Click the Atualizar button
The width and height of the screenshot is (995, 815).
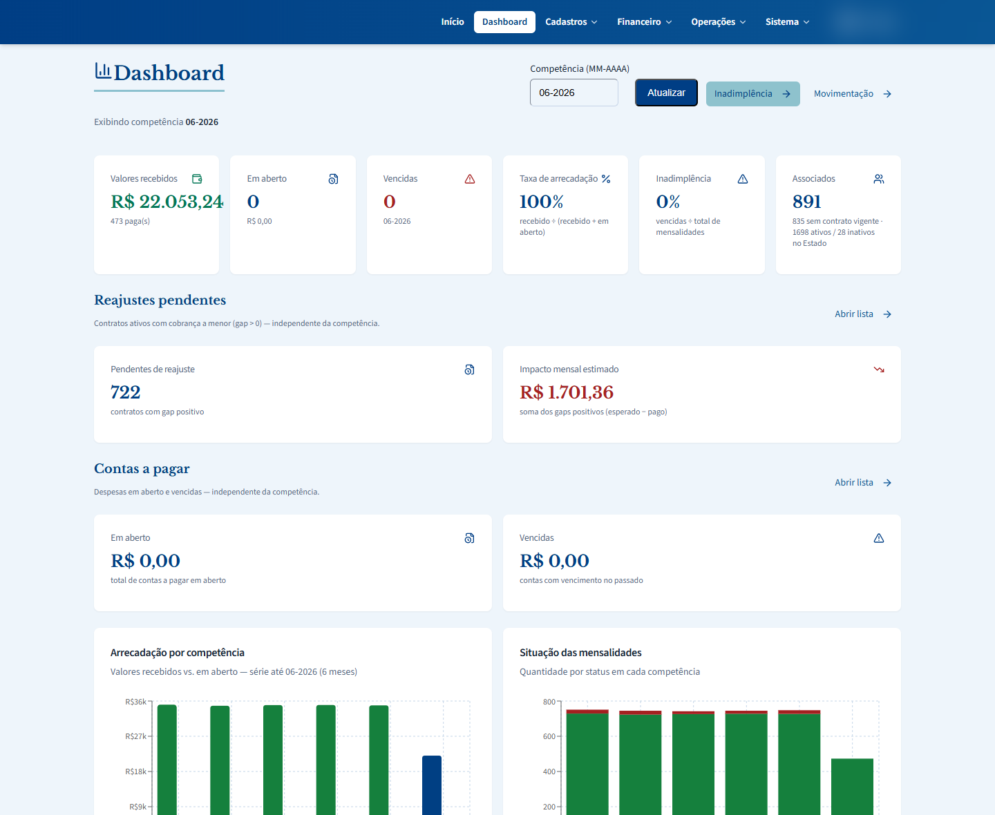(666, 93)
